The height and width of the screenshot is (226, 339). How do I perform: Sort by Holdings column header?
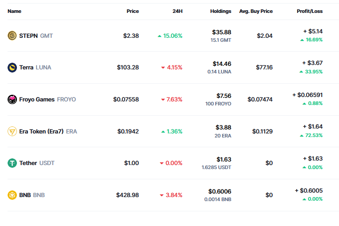pyautogui.click(x=221, y=11)
